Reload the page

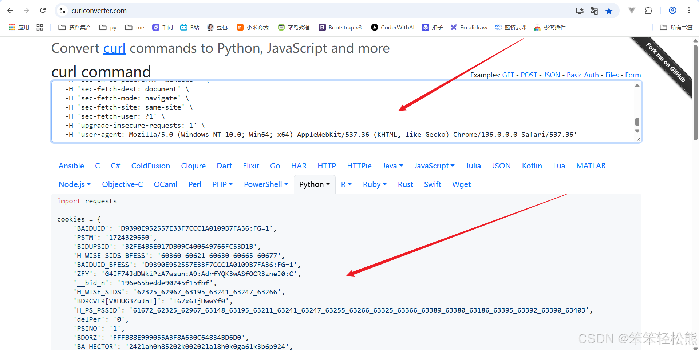pos(43,11)
